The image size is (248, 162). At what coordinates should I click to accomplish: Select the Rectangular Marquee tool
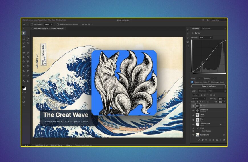click(x=24, y=38)
